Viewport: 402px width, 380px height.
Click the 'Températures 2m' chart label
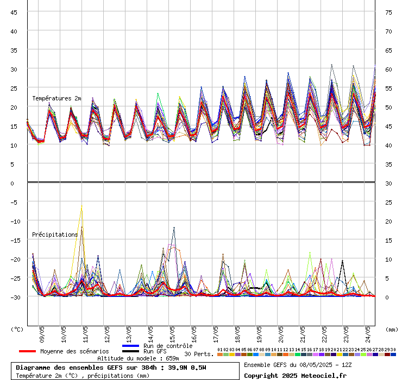click(x=56, y=98)
